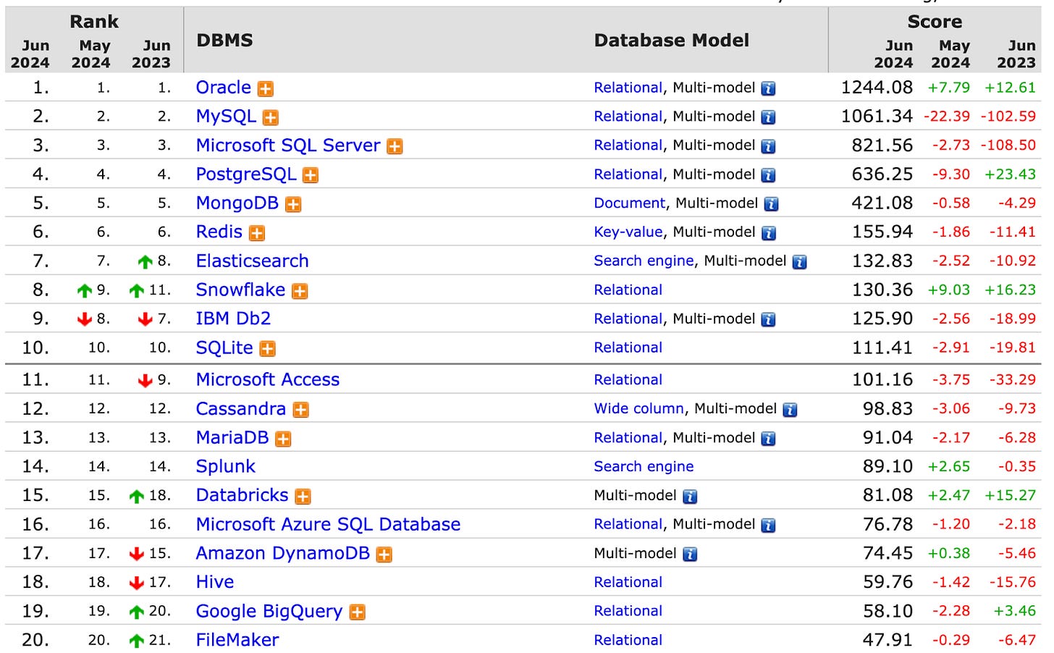Open the Search engine model link for Splunk
The width and height of the screenshot is (1054, 653).
point(644,467)
